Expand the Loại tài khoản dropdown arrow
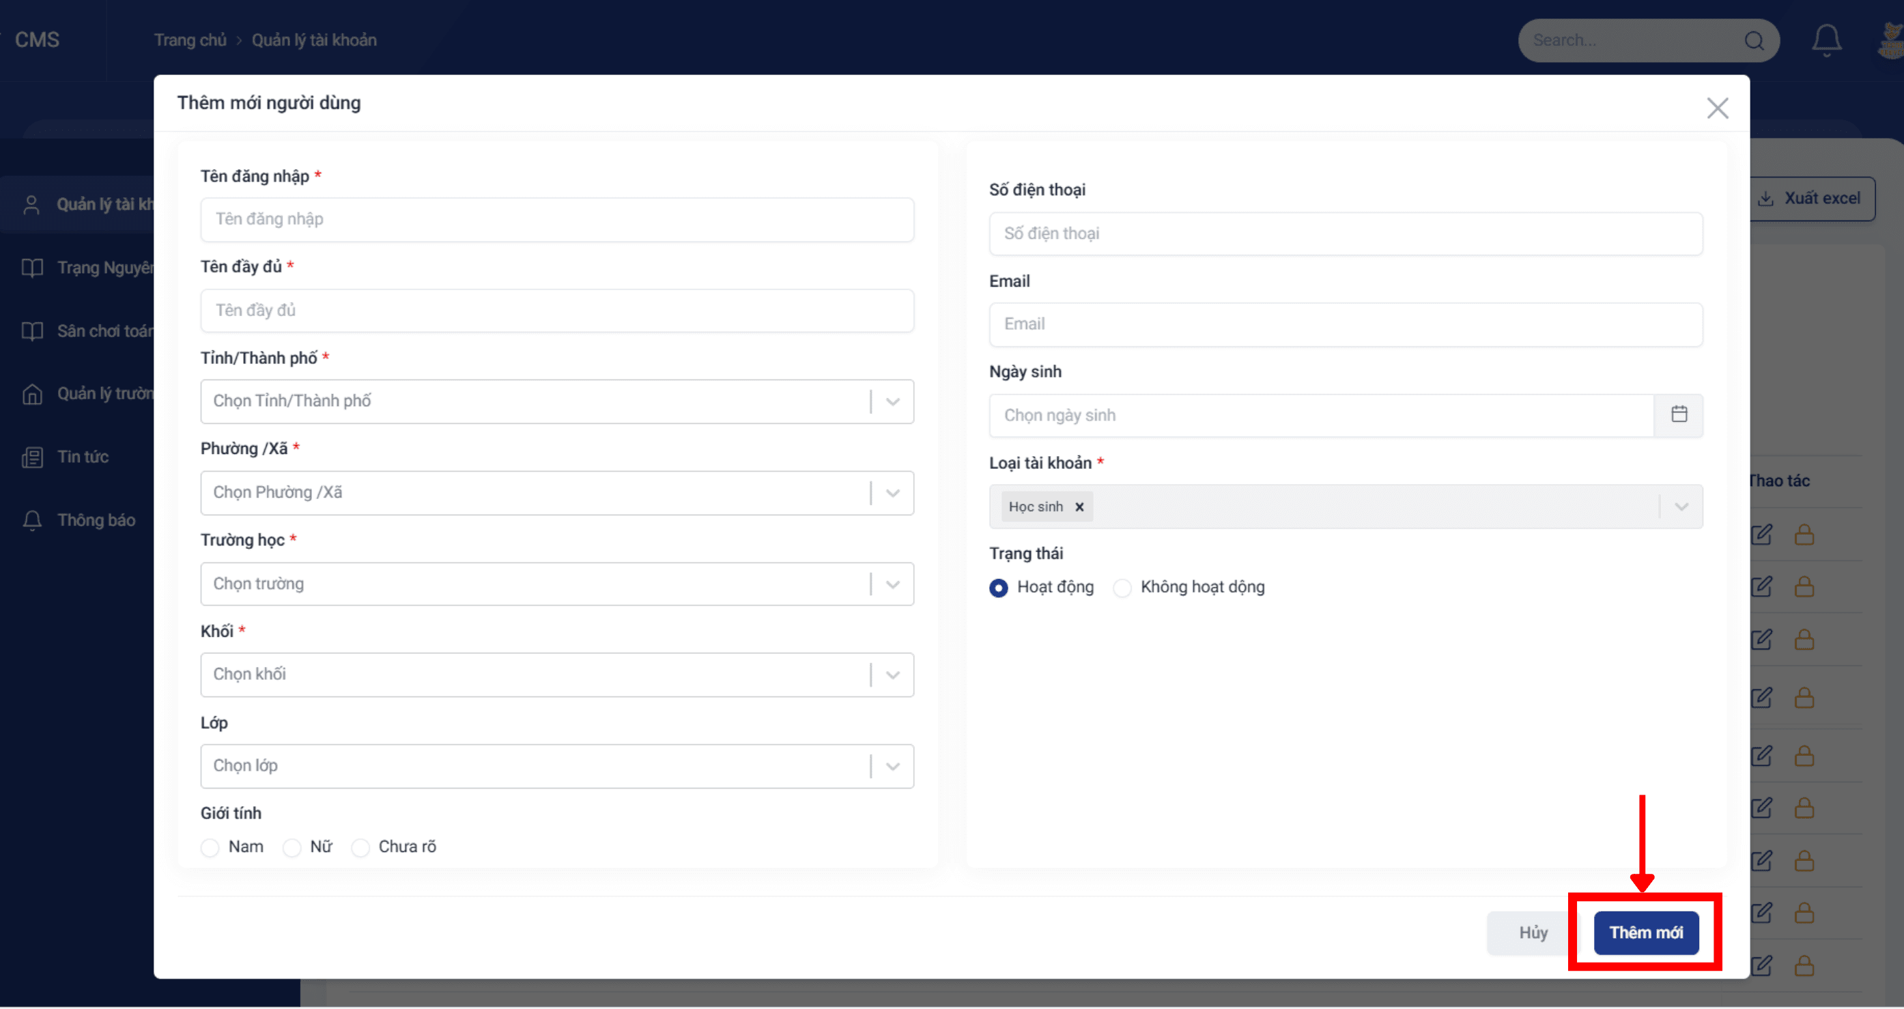The image size is (1904, 1009). (1681, 507)
